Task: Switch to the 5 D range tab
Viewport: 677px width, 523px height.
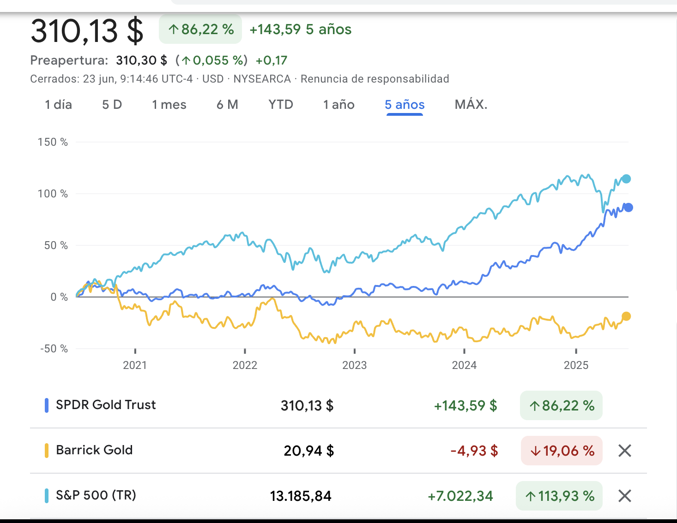Action: point(112,105)
